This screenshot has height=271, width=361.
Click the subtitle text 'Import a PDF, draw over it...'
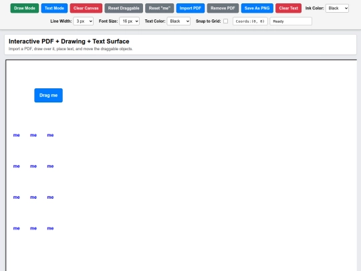tap(71, 49)
